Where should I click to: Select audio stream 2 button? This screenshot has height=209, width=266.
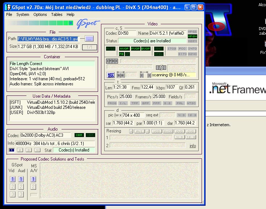tap(20, 150)
